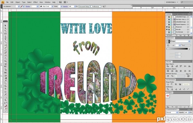Select the Extrude layer row
The height and width of the screenshot is (123, 193).
tap(178, 29)
